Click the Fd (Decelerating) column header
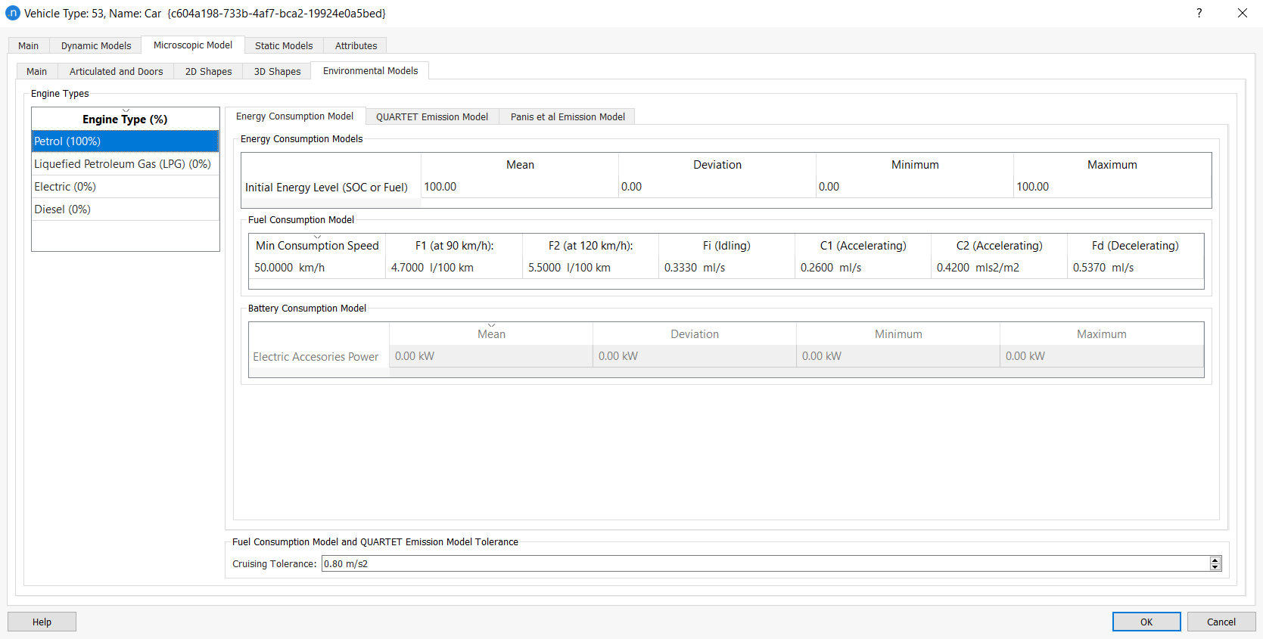The width and height of the screenshot is (1263, 639). click(1135, 245)
